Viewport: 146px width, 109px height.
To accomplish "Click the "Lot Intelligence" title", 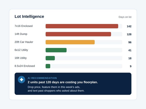I will pos(29,16).
